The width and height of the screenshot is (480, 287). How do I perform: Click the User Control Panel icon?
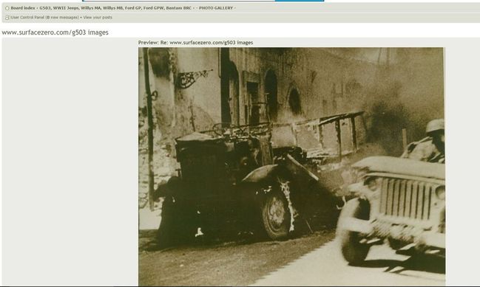coord(7,18)
